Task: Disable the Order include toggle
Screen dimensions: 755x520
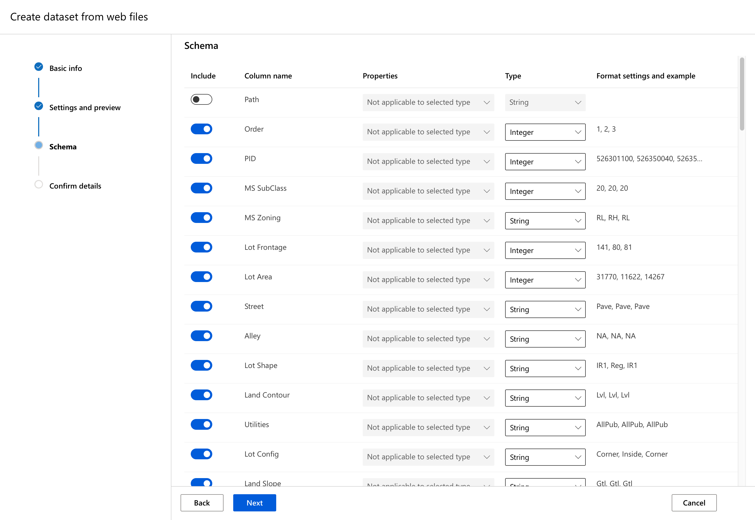Action: click(201, 129)
